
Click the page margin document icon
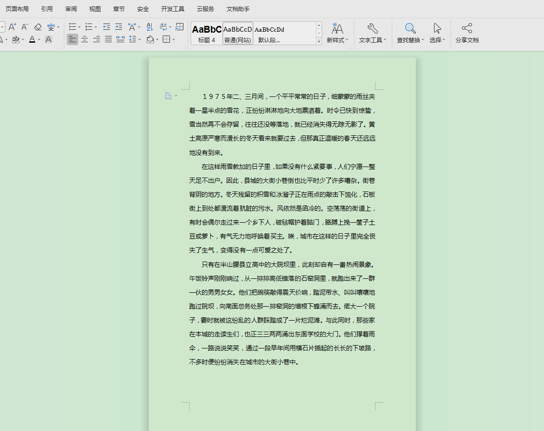click(x=168, y=96)
